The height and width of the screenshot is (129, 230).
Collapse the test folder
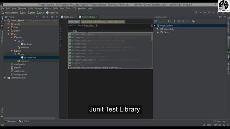(12, 51)
